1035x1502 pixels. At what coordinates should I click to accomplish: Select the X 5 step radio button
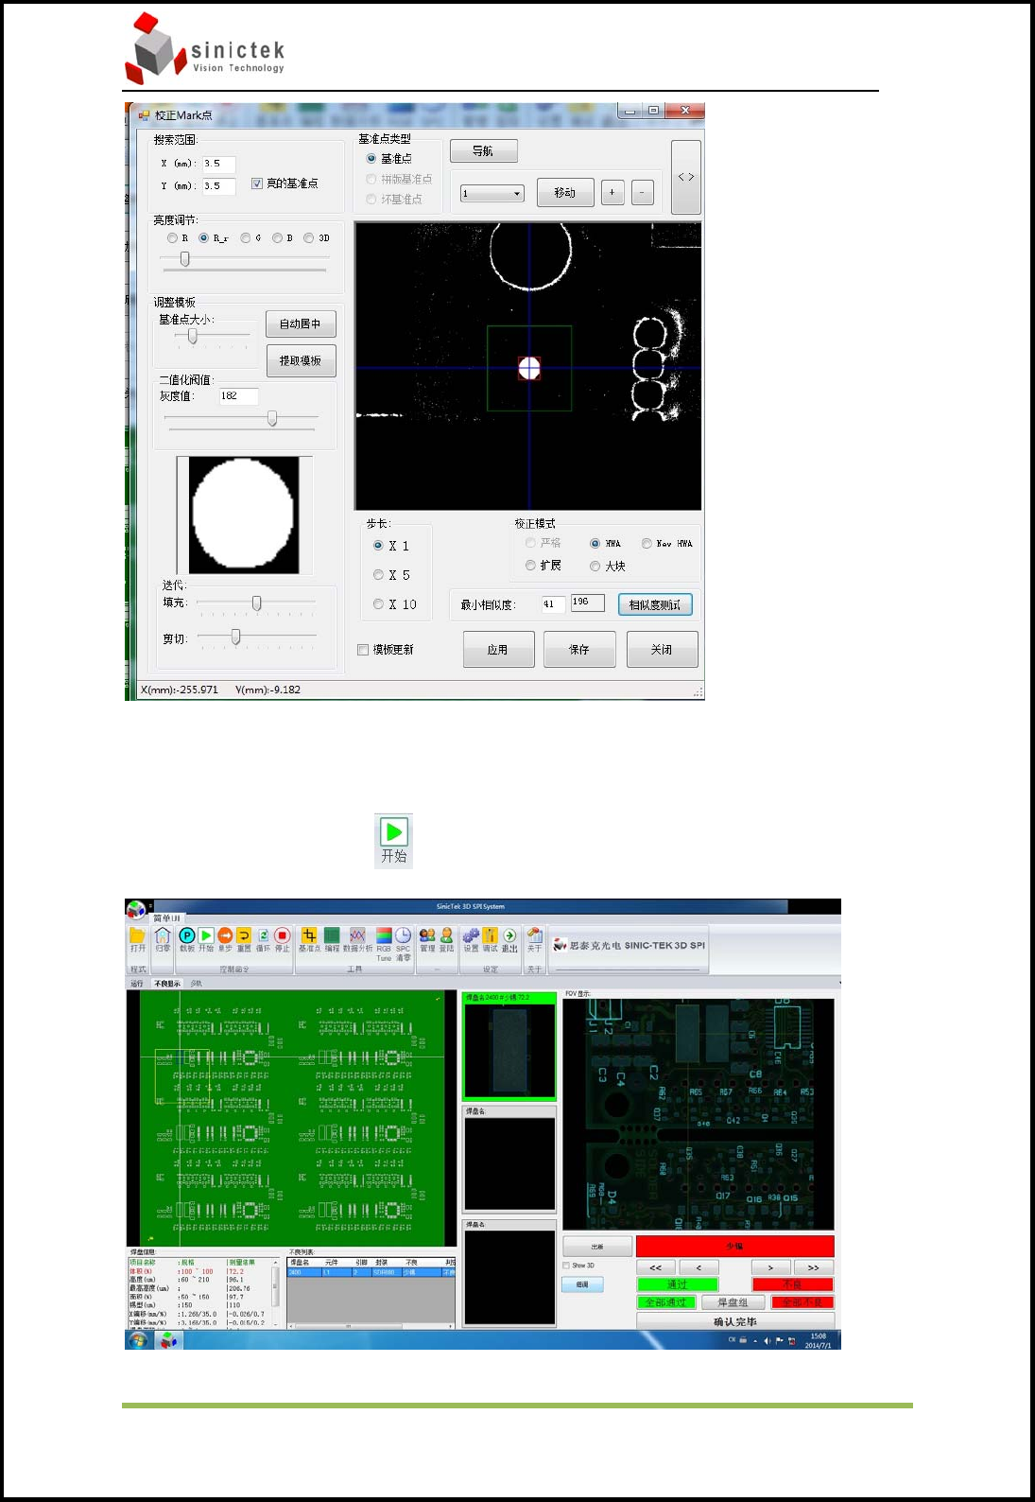[378, 575]
